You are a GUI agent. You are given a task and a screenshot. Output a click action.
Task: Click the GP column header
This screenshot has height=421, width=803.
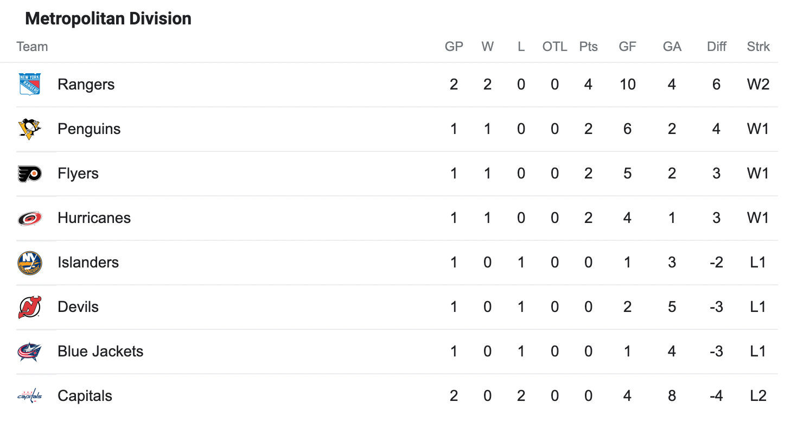(454, 47)
